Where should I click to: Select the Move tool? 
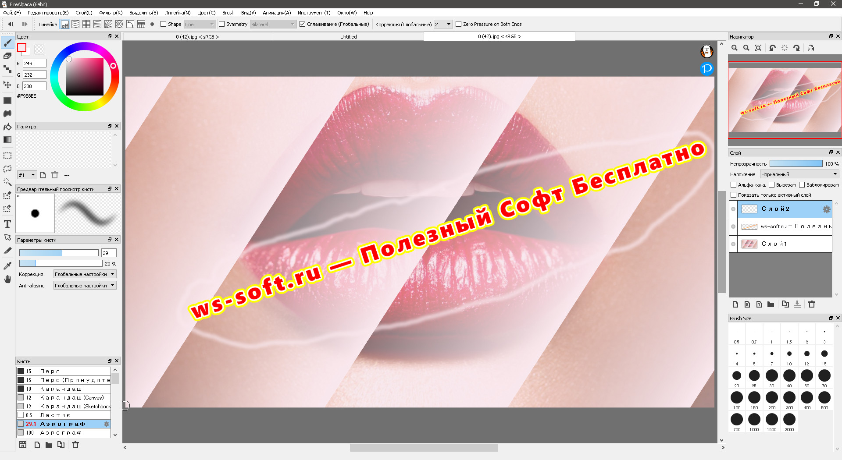7,85
